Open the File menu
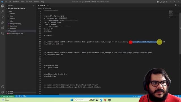Screen dimensions: 181x102 point(6,2)
